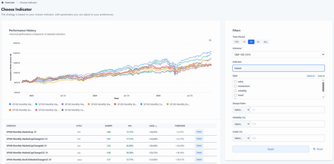Check the trend style checkbox
This screenshot has width=334, height=164.
[235, 95]
